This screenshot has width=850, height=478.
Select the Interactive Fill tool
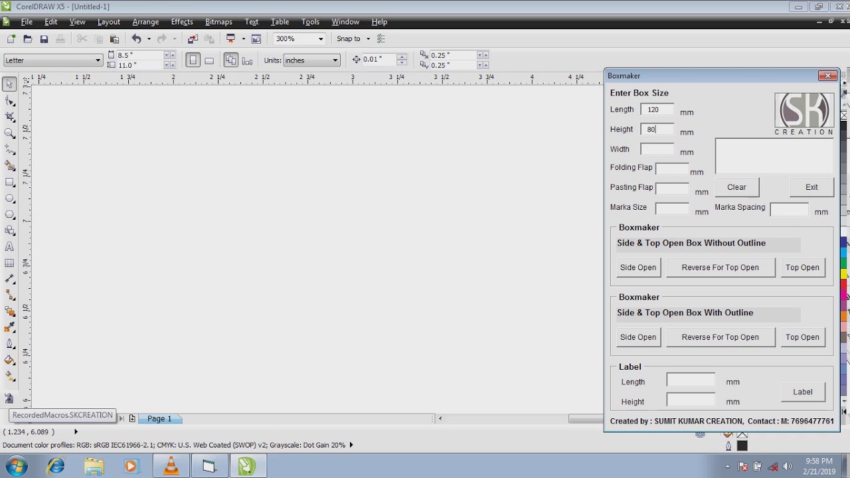click(x=9, y=376)
